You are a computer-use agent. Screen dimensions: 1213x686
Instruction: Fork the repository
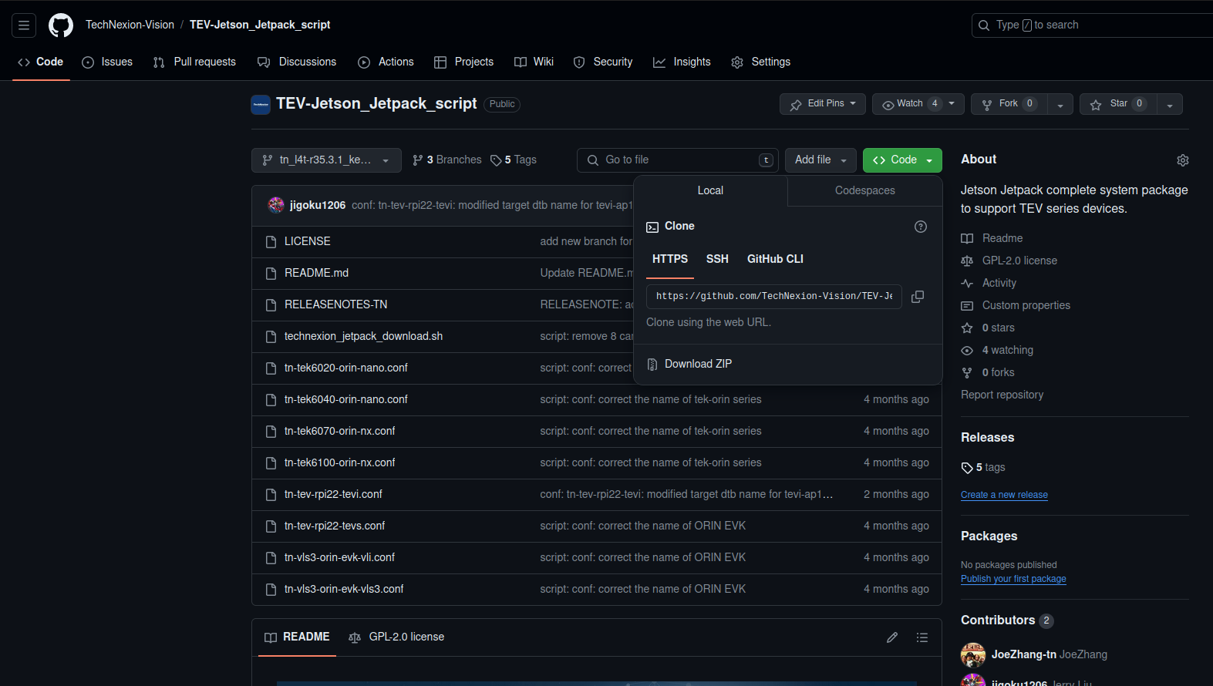[x=1009, y=104]
